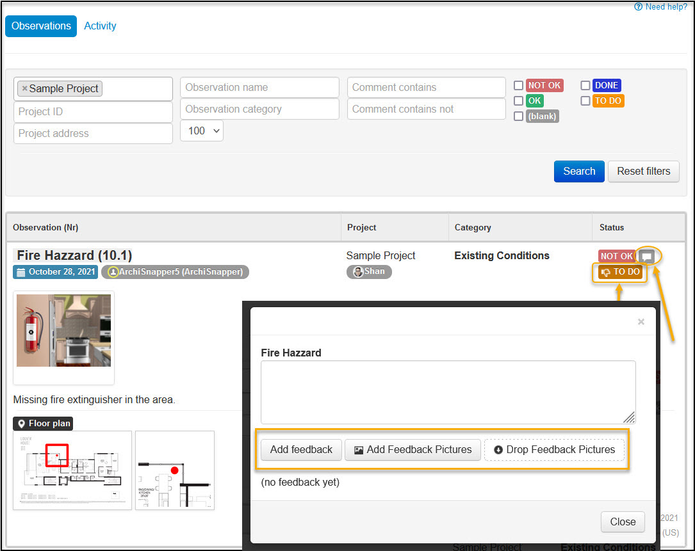Viewport: 695px width, 551px height.
Task: Click the green OK filter label
Action: 535,100
